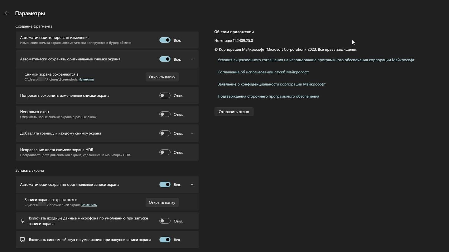Enable Исправление цвета снимков экрана HDR

point(165,152)
